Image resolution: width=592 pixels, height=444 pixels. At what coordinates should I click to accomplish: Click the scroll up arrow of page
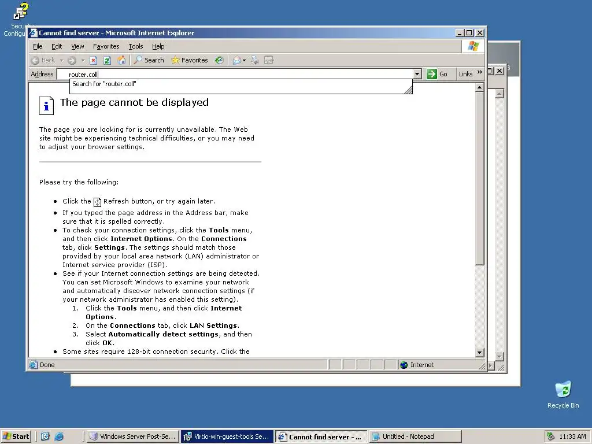click(x=479, y=88)
